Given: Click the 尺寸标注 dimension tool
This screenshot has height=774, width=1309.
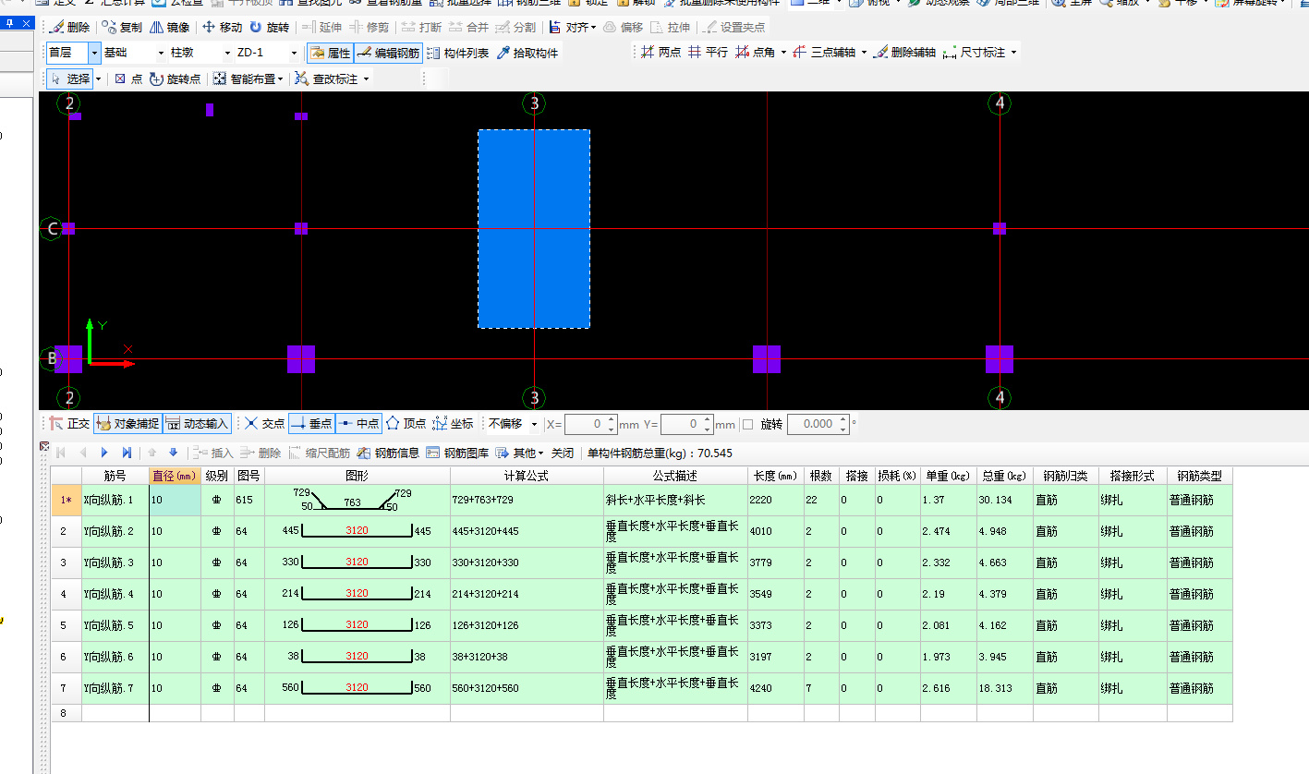Looking at the screenshot, I should pos(974,53).
